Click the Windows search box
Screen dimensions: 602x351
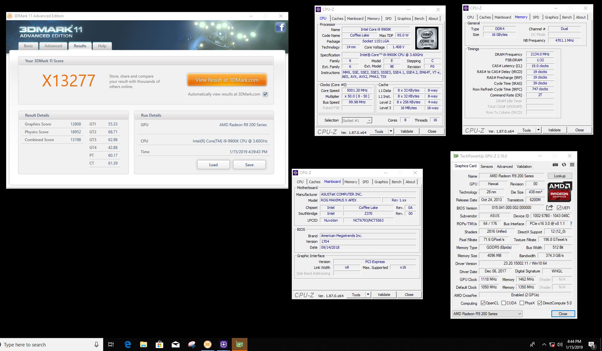coord(52,344)
